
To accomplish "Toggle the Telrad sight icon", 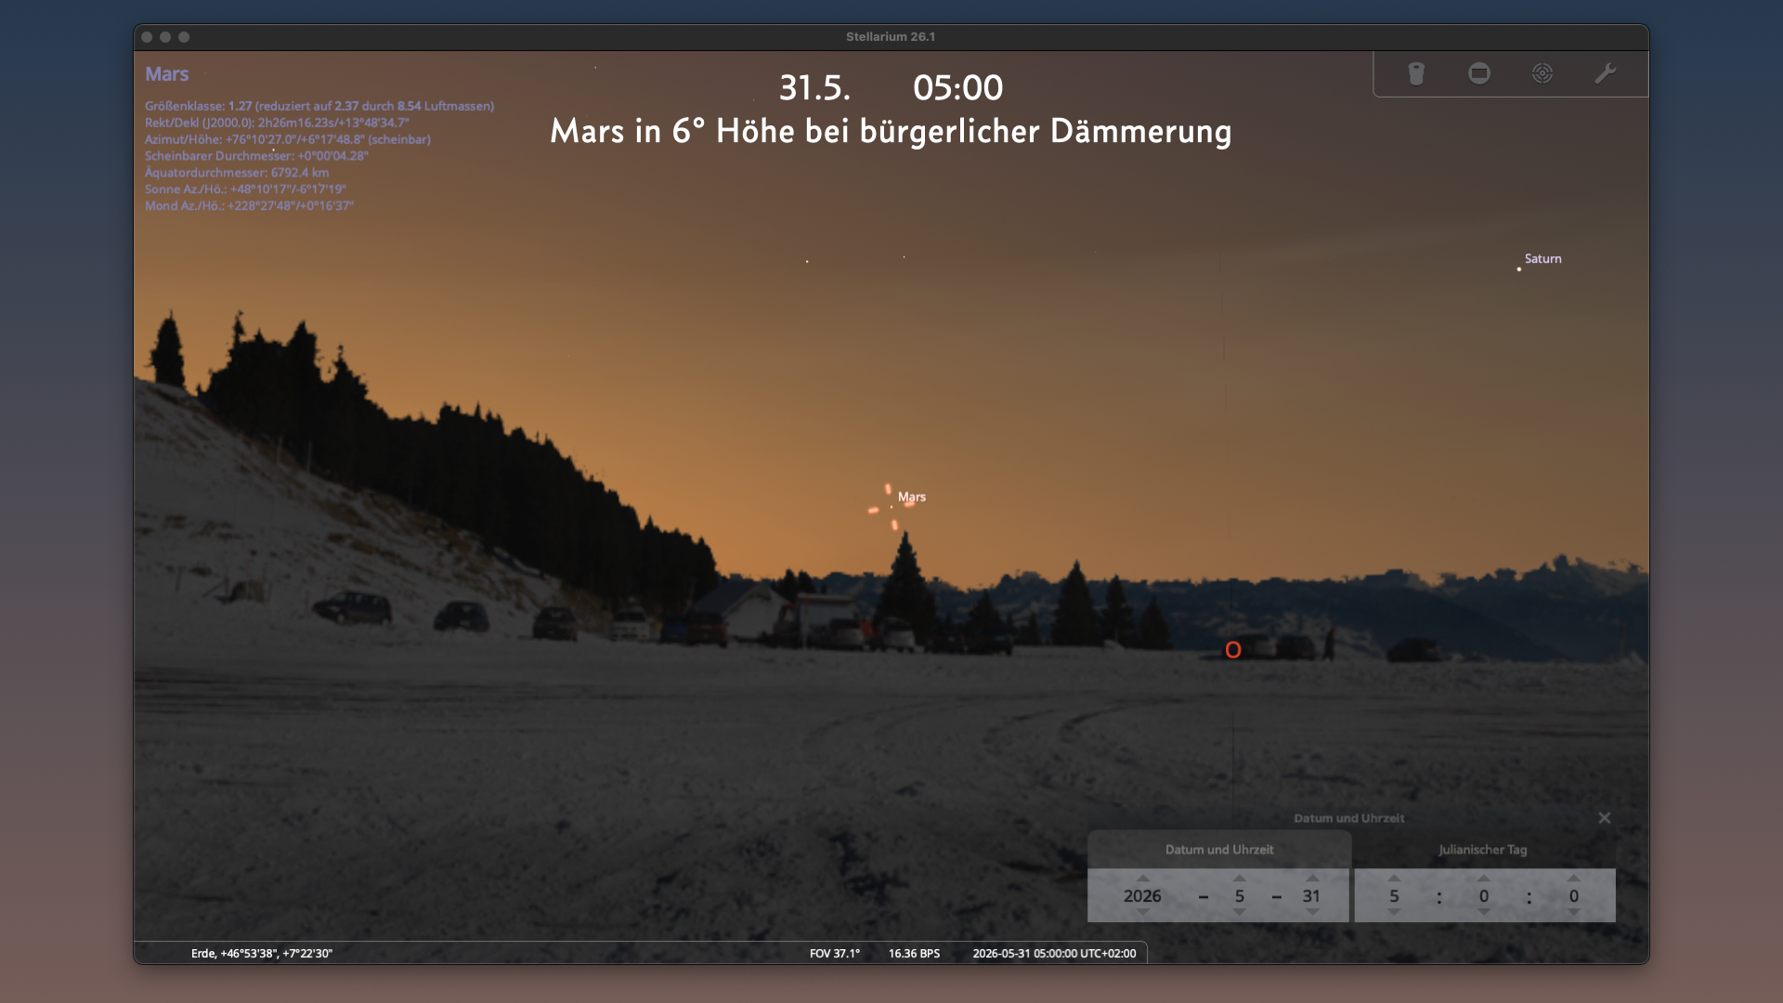I will coord(1542,73).
